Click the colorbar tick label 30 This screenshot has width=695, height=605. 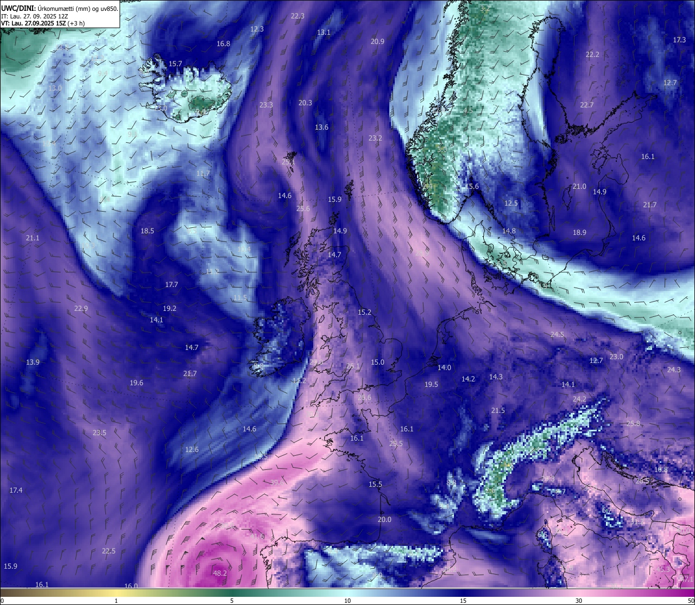[x=579, y=601]
